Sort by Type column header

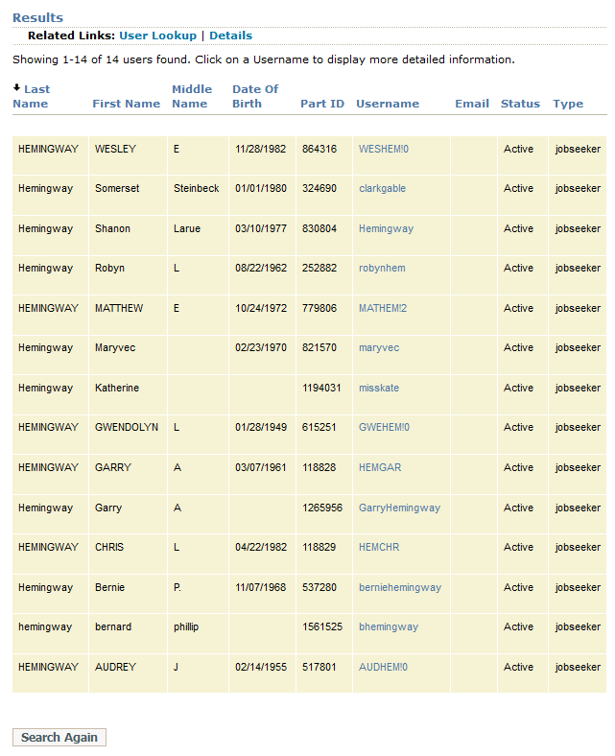568,105
